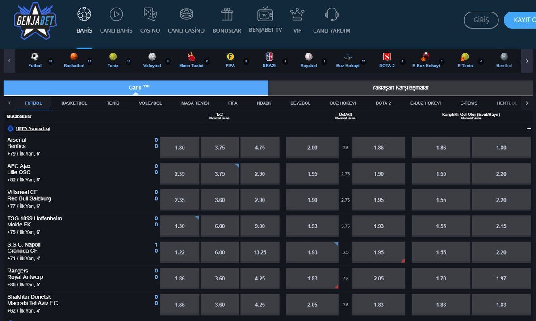This screenshot has width=536, height=321.
Task: Open AFC Ajax vs Lille OSC match
Action: (x=19, y=169)
